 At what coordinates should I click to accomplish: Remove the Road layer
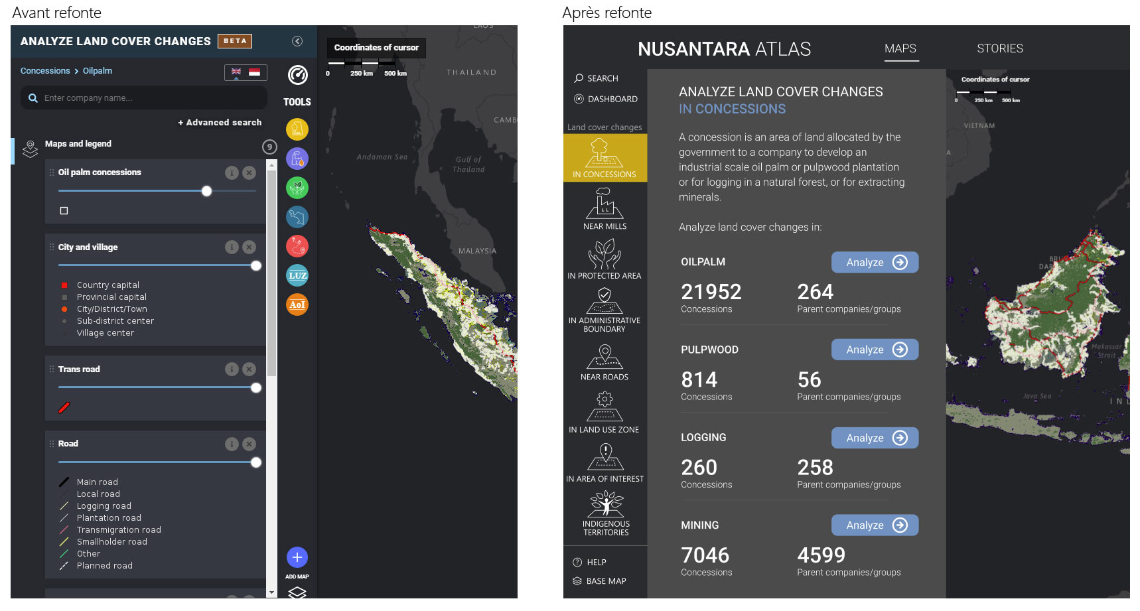(249, 444)
